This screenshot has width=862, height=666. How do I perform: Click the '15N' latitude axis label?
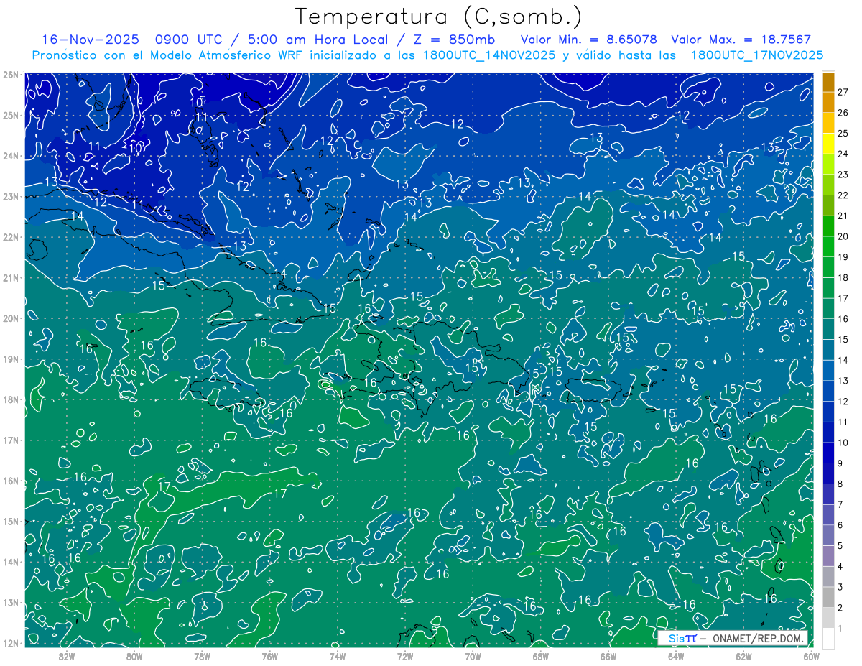click(10, 521)
